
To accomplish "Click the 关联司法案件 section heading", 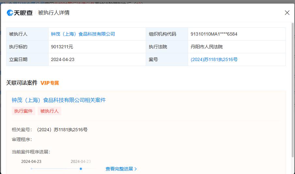I will tap(22, 83).
